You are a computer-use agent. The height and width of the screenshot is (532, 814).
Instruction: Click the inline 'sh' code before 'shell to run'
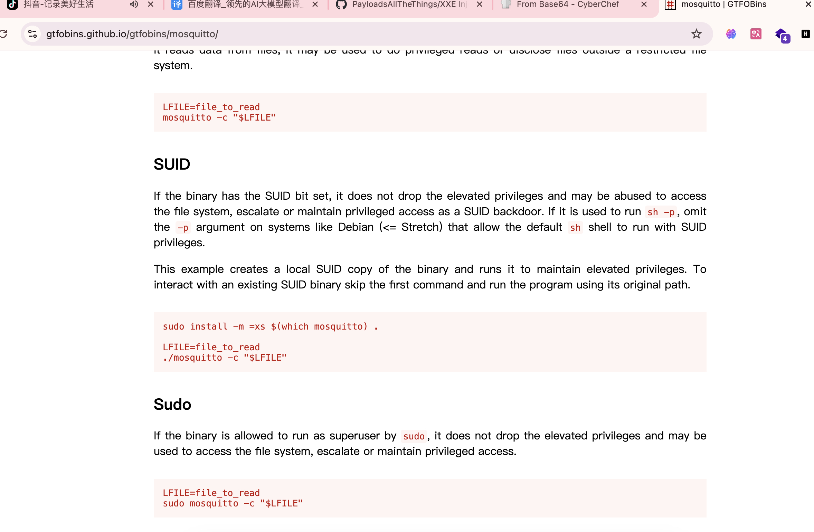575,228
